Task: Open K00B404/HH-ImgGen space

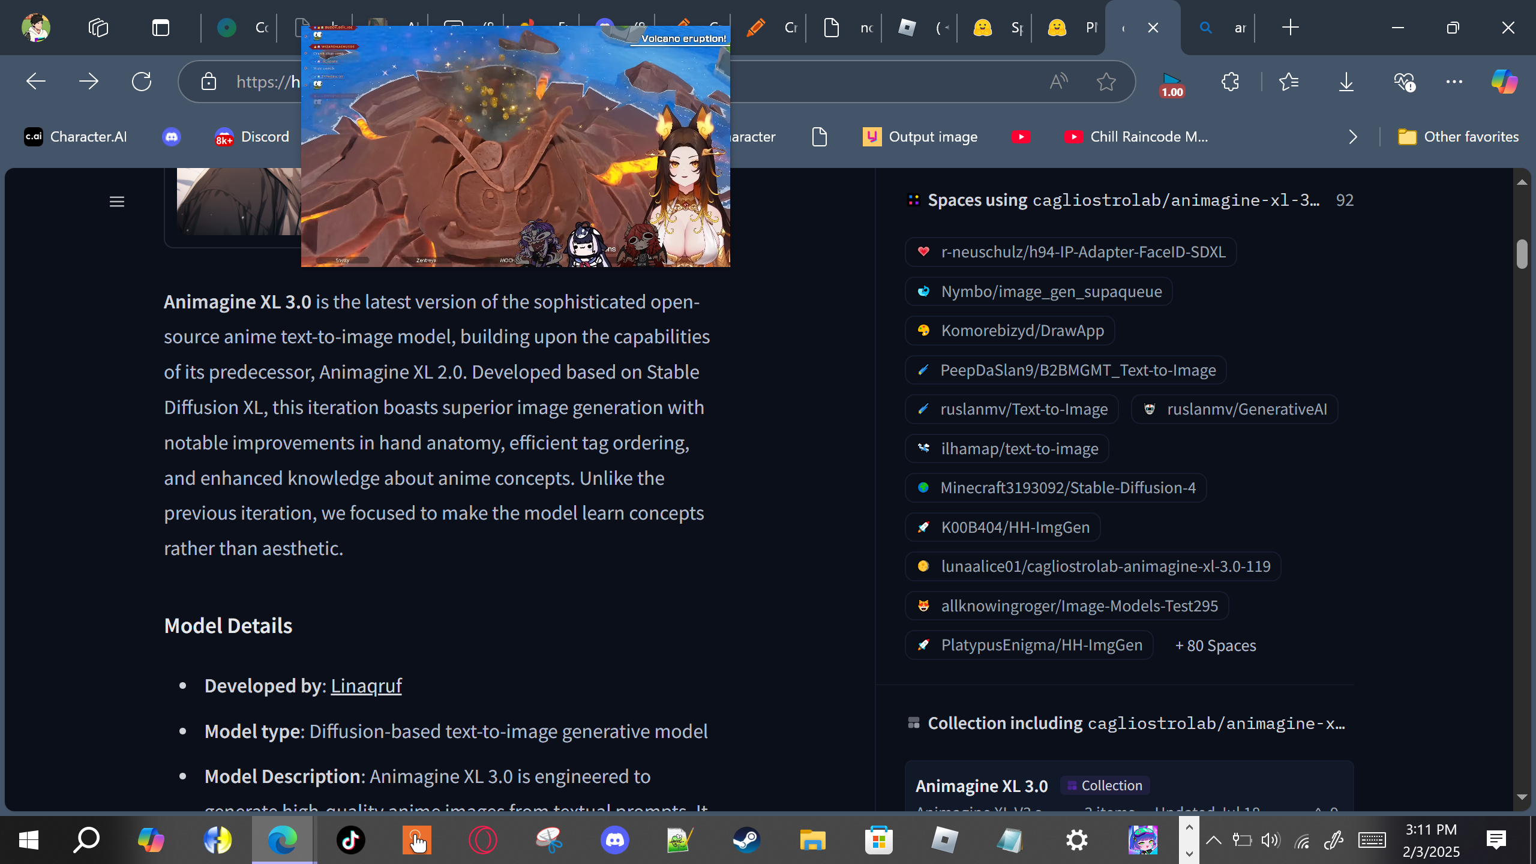Action: click(x=1003, y=527)
